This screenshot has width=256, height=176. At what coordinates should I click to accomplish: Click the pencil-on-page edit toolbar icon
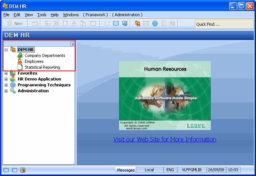48,24
